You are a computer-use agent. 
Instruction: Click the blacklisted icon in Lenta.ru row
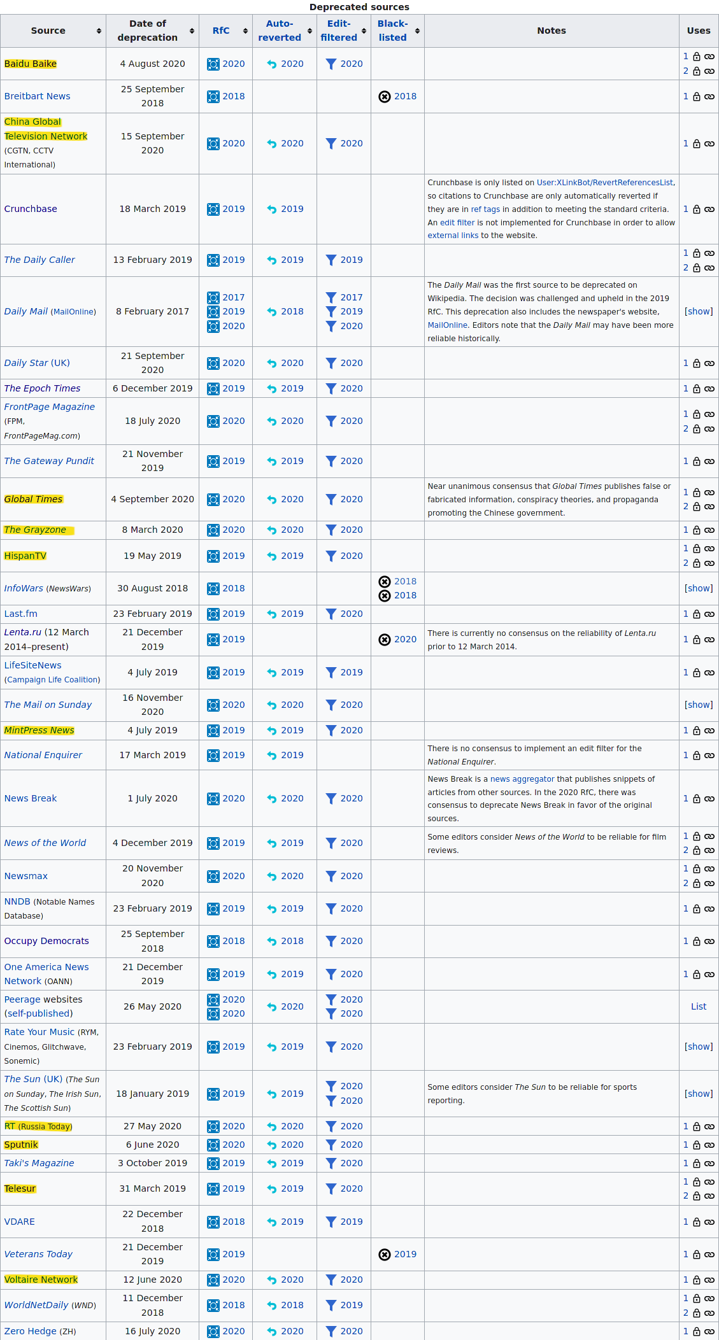click(385, 640)
